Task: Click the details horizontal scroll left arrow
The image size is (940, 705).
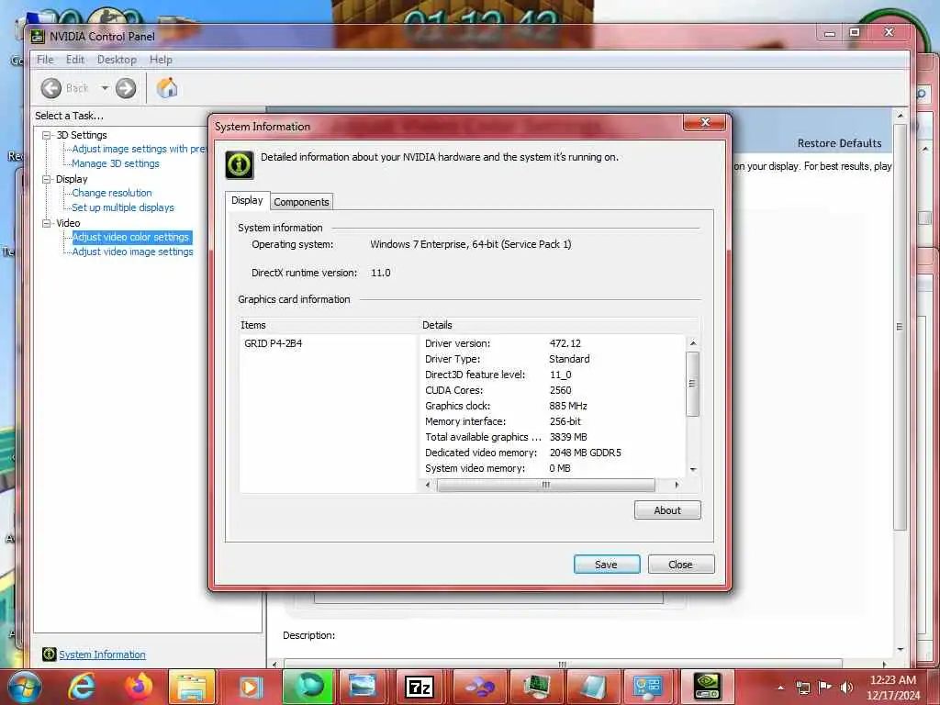Action: [428, 485]
